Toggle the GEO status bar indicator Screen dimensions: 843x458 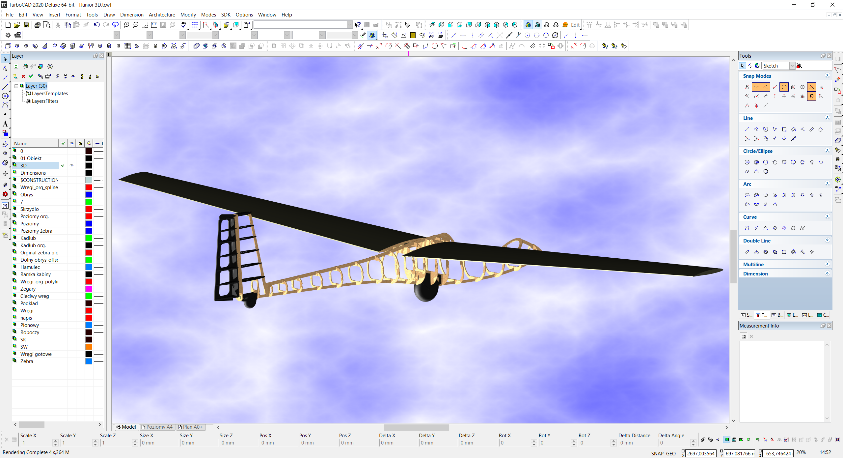tap(671, 453)
